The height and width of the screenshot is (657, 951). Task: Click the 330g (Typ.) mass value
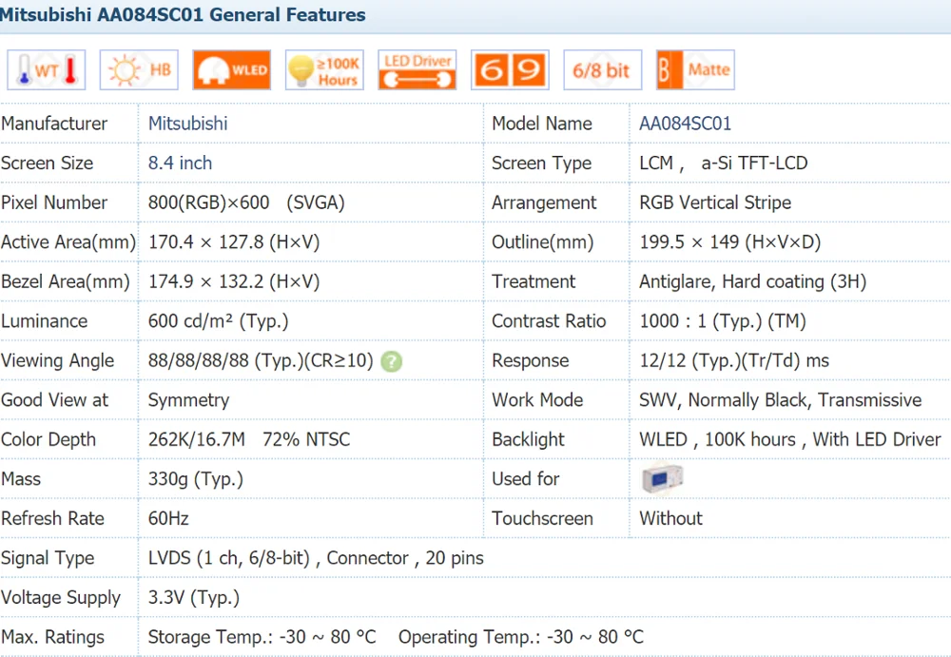[x=196, y=479]
